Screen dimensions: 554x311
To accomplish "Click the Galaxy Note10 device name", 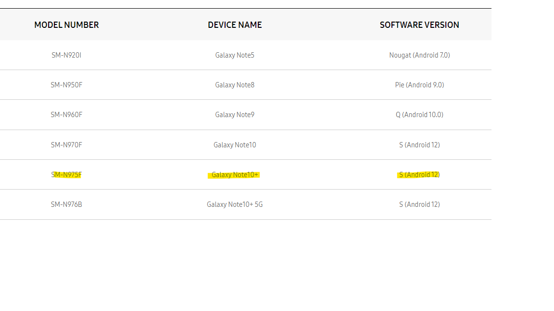I will click(x=235, y=144).
